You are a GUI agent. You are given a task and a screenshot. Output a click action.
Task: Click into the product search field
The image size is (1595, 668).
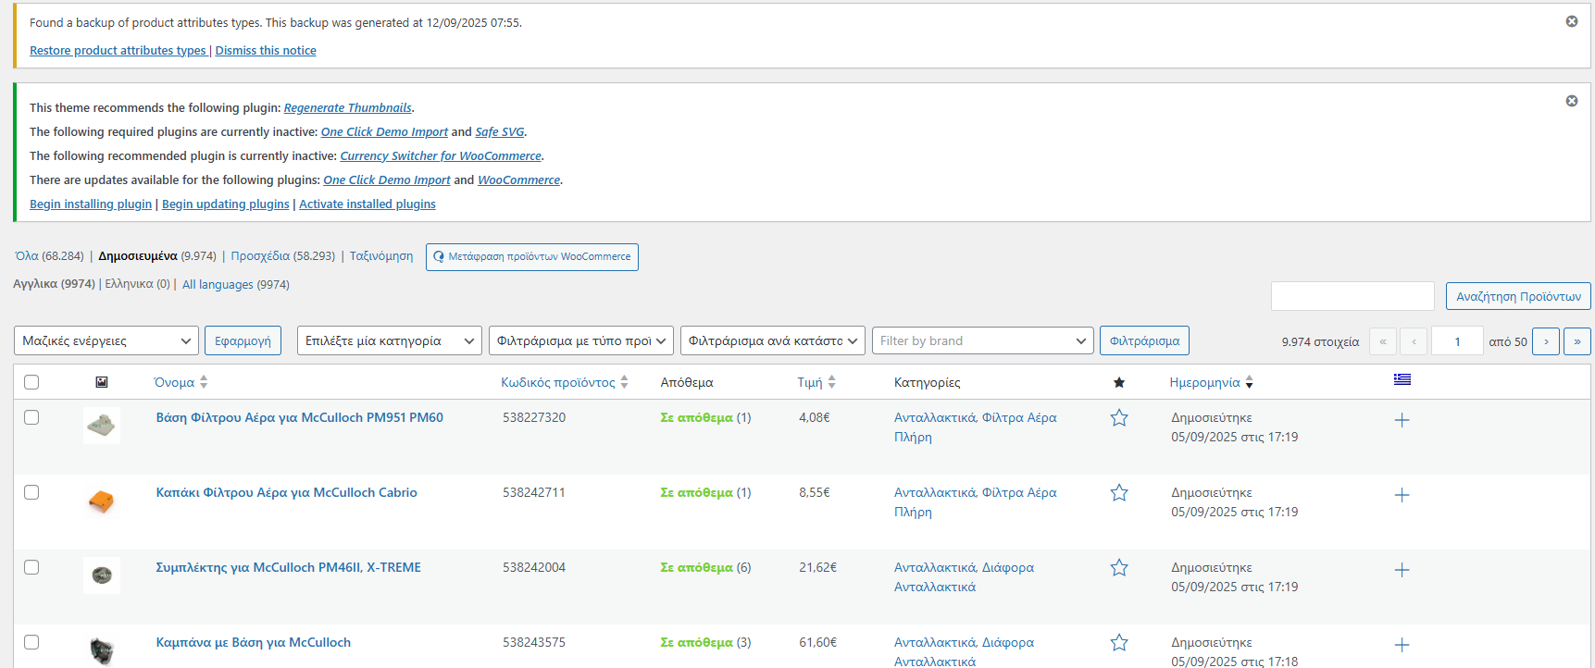tap(1352, 296)
